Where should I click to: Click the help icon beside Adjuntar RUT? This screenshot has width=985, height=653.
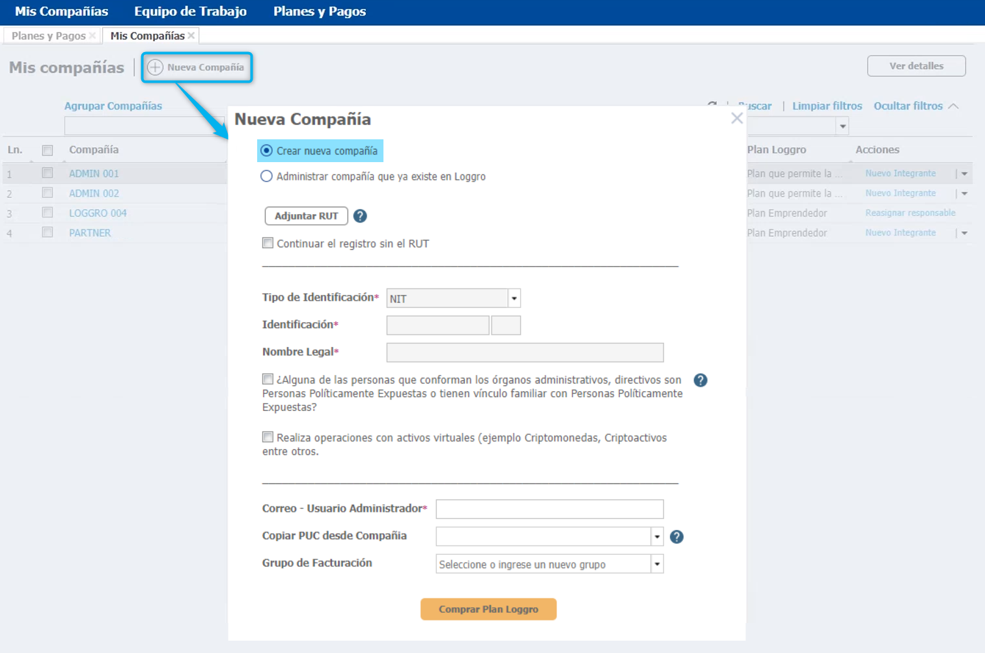[x=360, y=216]
